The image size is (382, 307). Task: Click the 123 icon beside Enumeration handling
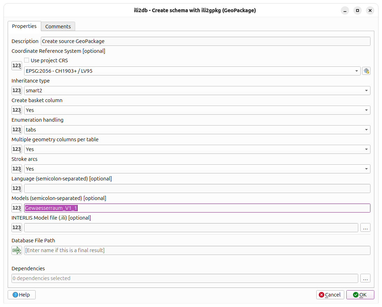coord(16,130)
